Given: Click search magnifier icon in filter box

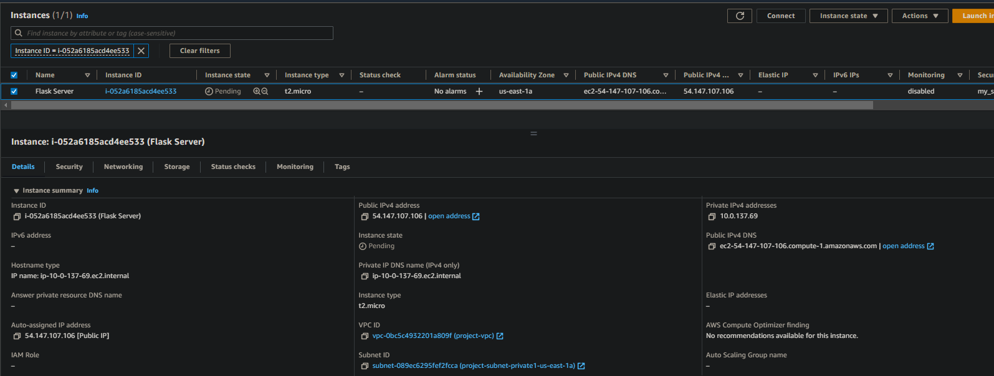Looking at the screenshot, I should [x=19, y=33].
